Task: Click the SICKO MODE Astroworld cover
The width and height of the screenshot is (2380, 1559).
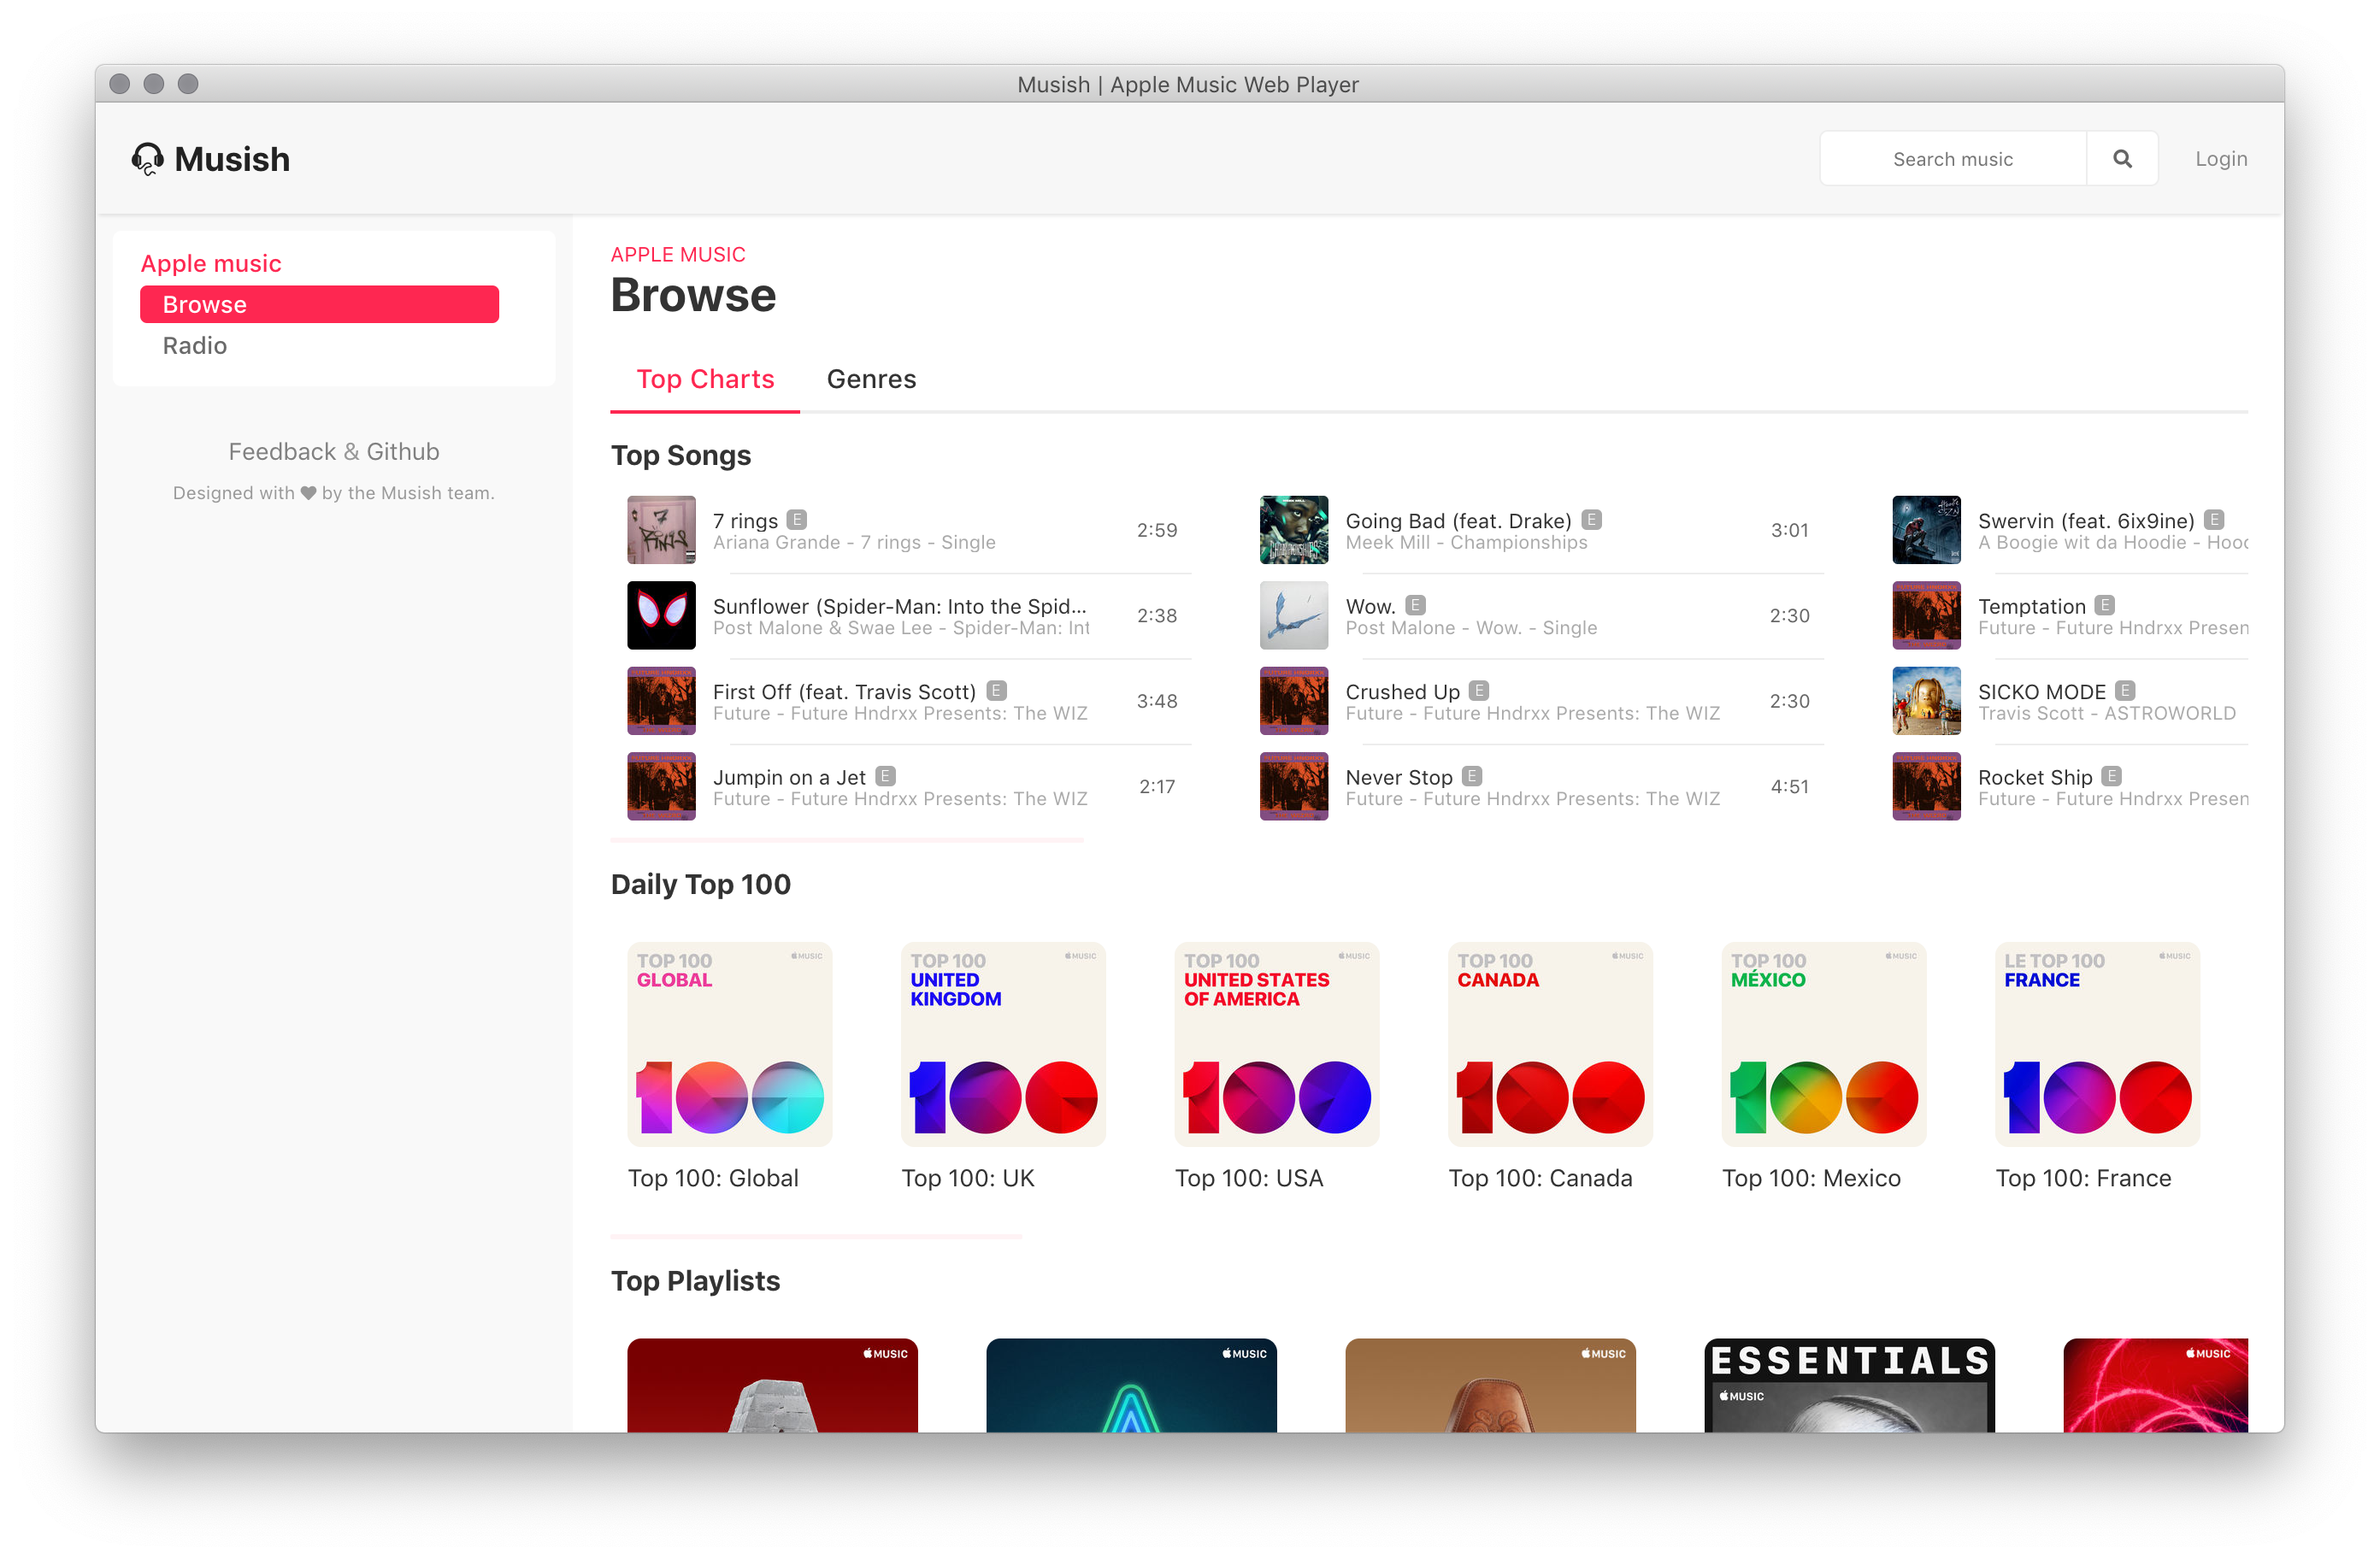Action: point(1925,701)
